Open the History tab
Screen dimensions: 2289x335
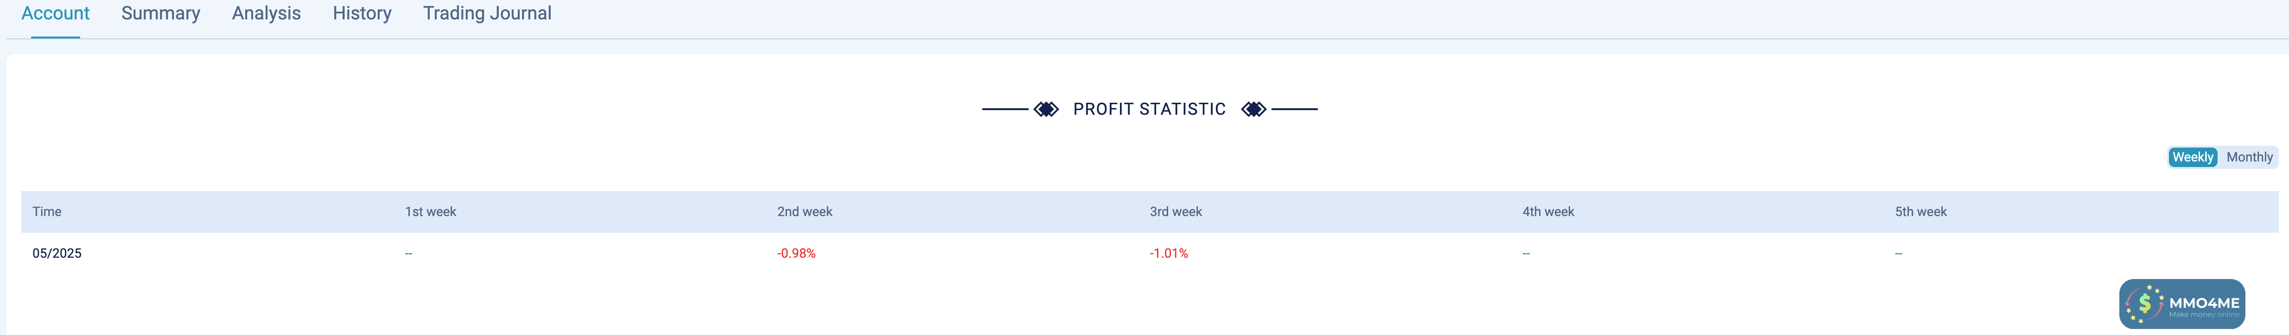(362, 13)
